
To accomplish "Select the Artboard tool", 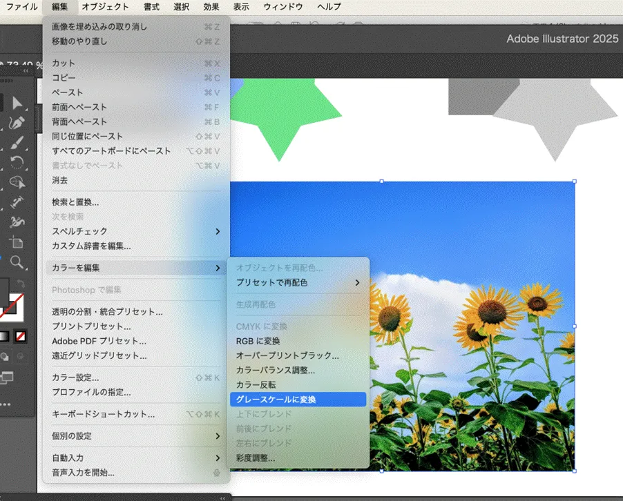I will coord(17,242).
